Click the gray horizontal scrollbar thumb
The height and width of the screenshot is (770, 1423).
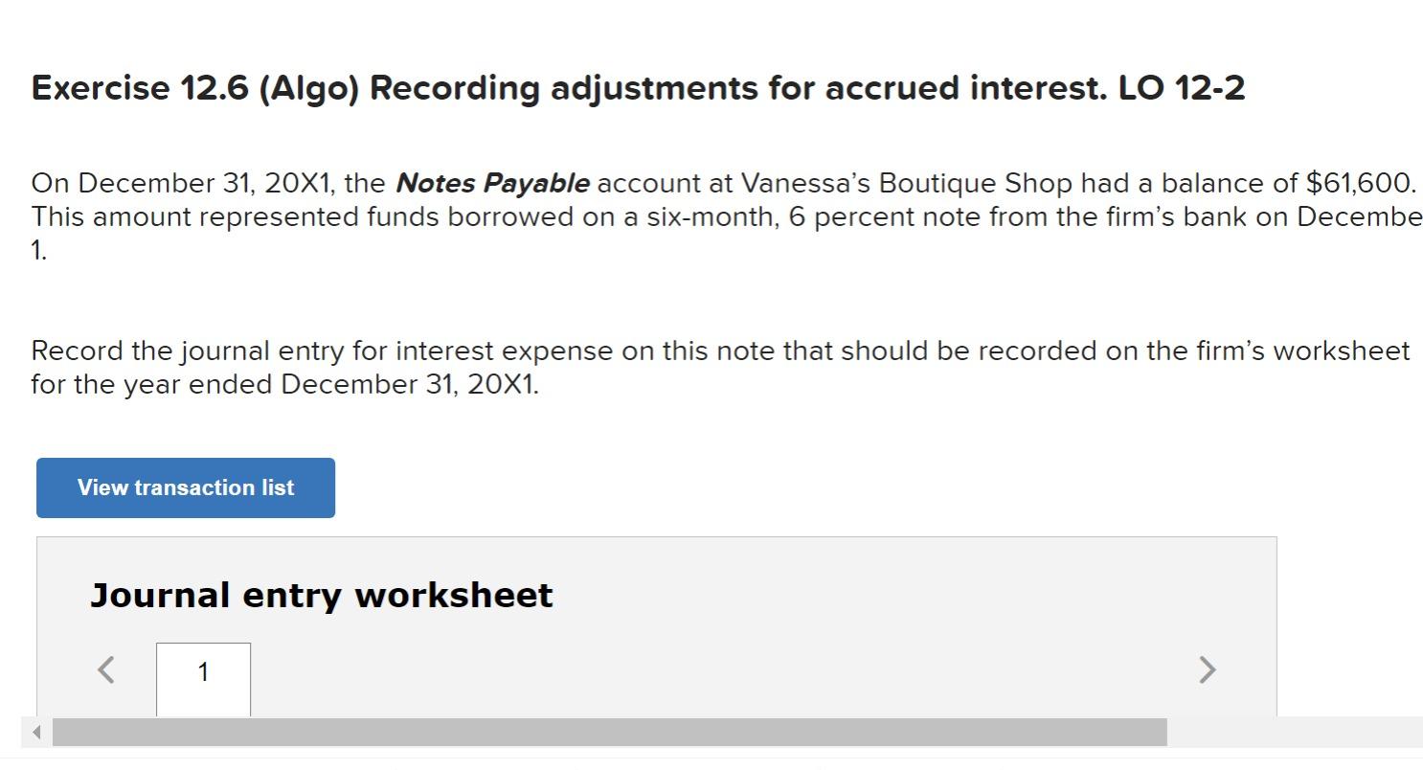coord(609,733)
